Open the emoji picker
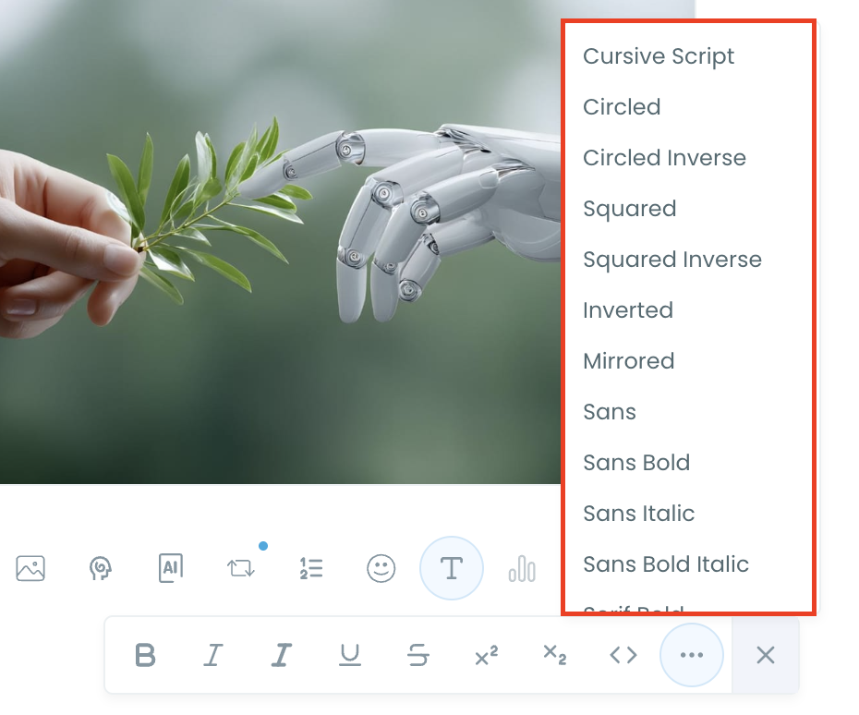Image resolution: width=859 pixels, height=715 pixels. click(x=381, y=569)
